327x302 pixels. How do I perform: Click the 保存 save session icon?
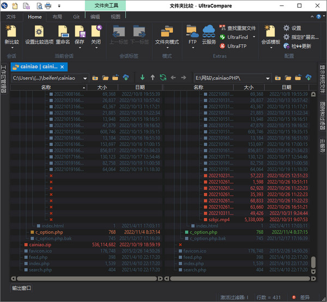pyautogui.click(x=80, y=31)
